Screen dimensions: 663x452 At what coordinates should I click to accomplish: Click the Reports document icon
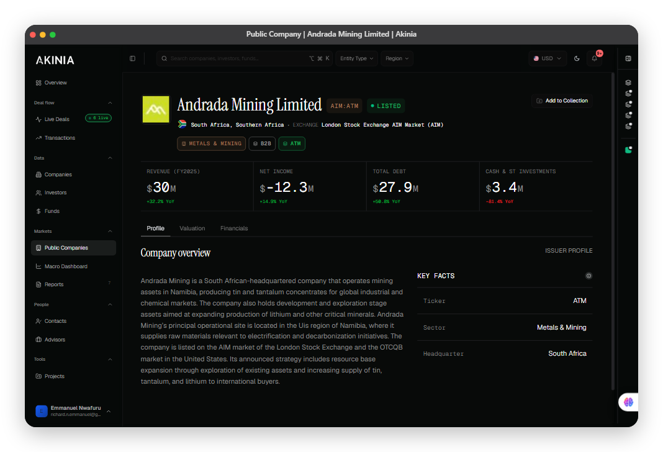click(38, 284)
